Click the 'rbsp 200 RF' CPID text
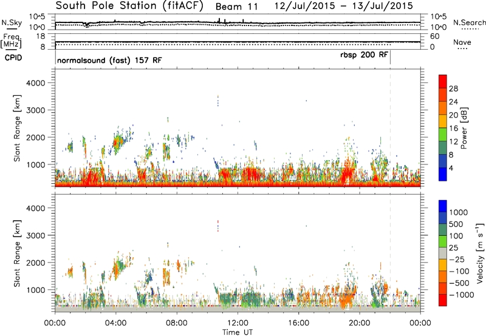 [x=364, y=55]
